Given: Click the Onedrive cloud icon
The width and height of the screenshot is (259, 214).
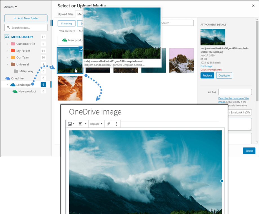Looking at the screenshot, I should pyautogui.click(x=7, y=78).
